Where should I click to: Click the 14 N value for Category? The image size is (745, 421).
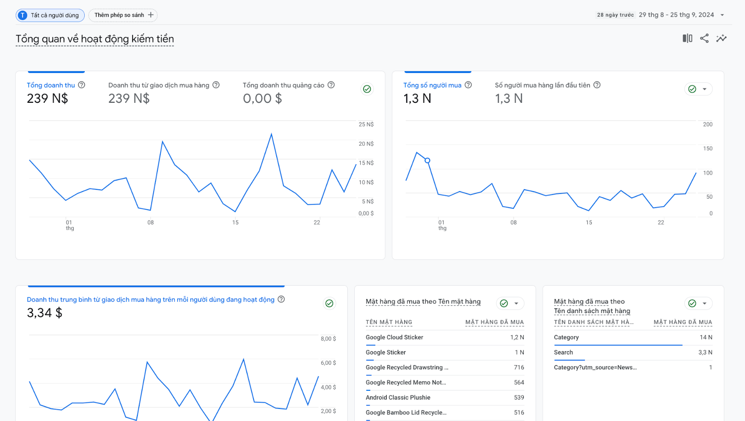[x=706, y=337]
